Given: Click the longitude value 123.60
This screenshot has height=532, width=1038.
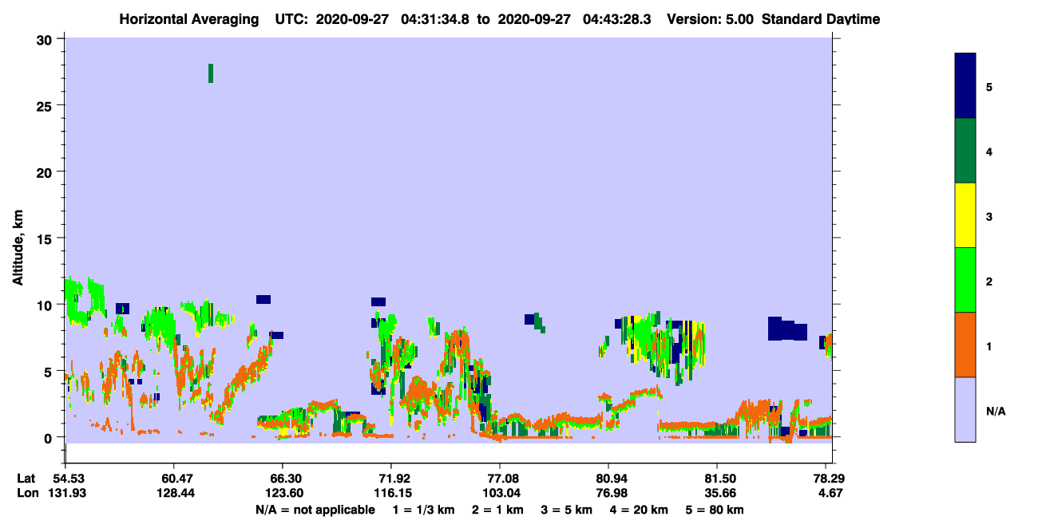Looking at the screenshot, I should click(x=283, y=493).
